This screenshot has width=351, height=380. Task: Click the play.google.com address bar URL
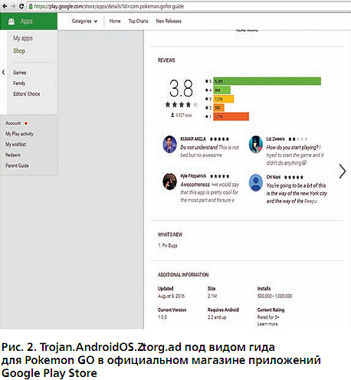109,6
